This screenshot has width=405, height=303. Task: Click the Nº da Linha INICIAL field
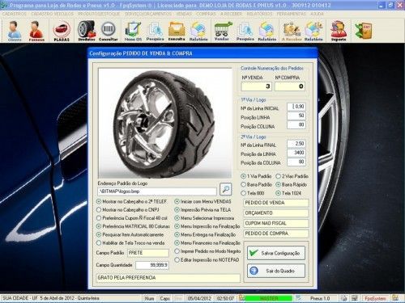point(296,107)
